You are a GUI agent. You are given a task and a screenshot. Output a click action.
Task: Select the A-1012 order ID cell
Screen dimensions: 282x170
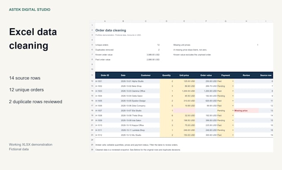tap(105, 135)
